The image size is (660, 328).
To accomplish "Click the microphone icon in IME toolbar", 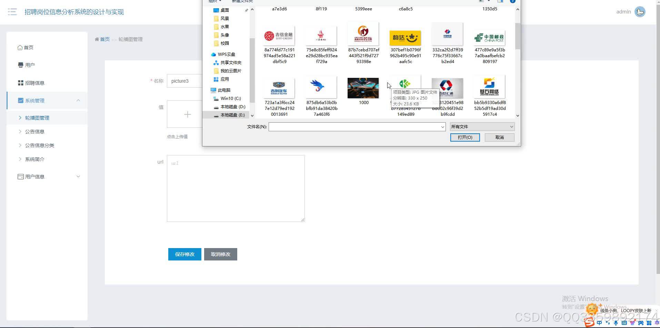I will 616,323.
